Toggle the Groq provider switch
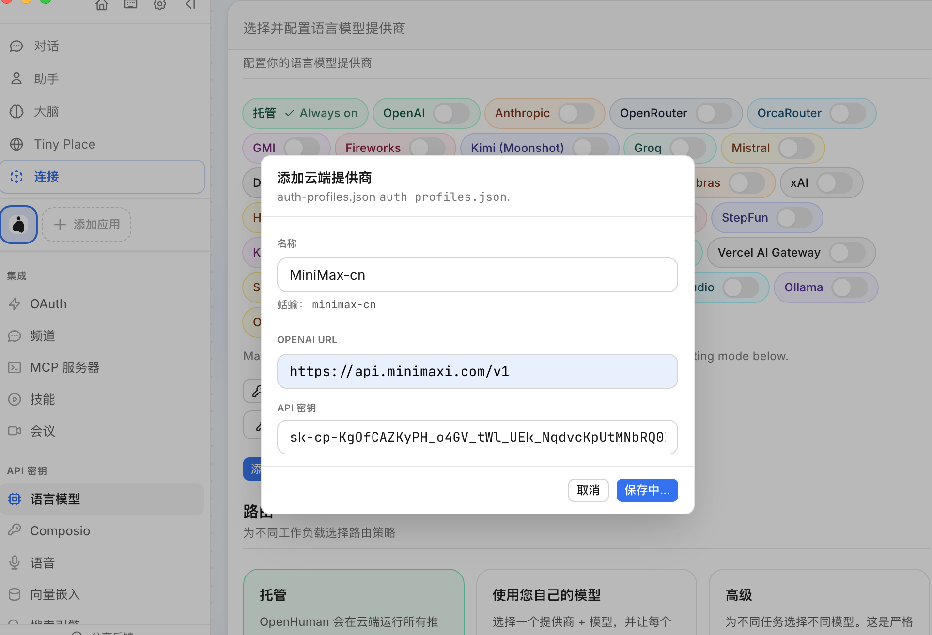Image resolution: width=932 pixels, height=635 pixels. pos(688,148)
